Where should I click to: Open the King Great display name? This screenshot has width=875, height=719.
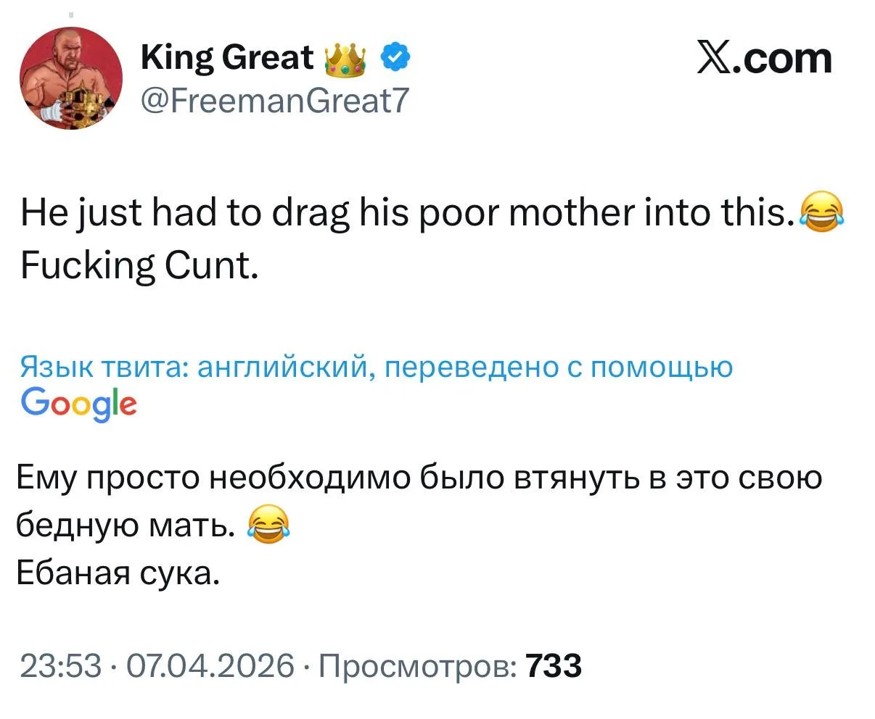pyautogui.click(x=227, y=58)
